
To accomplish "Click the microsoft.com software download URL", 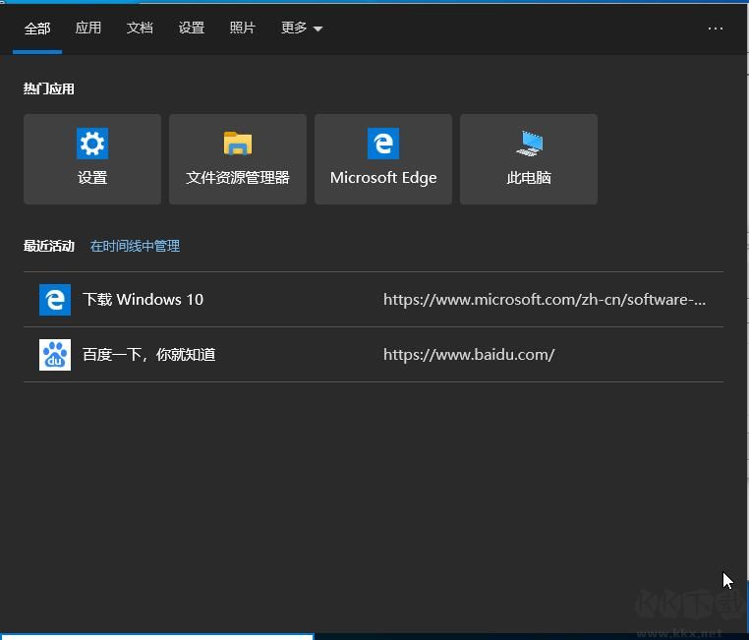I will pyautogui.click(x=544, y=300).
